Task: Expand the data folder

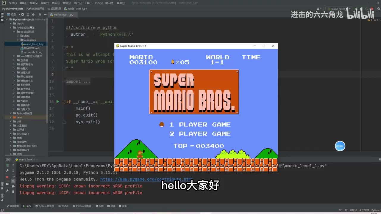Action: (18, 36)
